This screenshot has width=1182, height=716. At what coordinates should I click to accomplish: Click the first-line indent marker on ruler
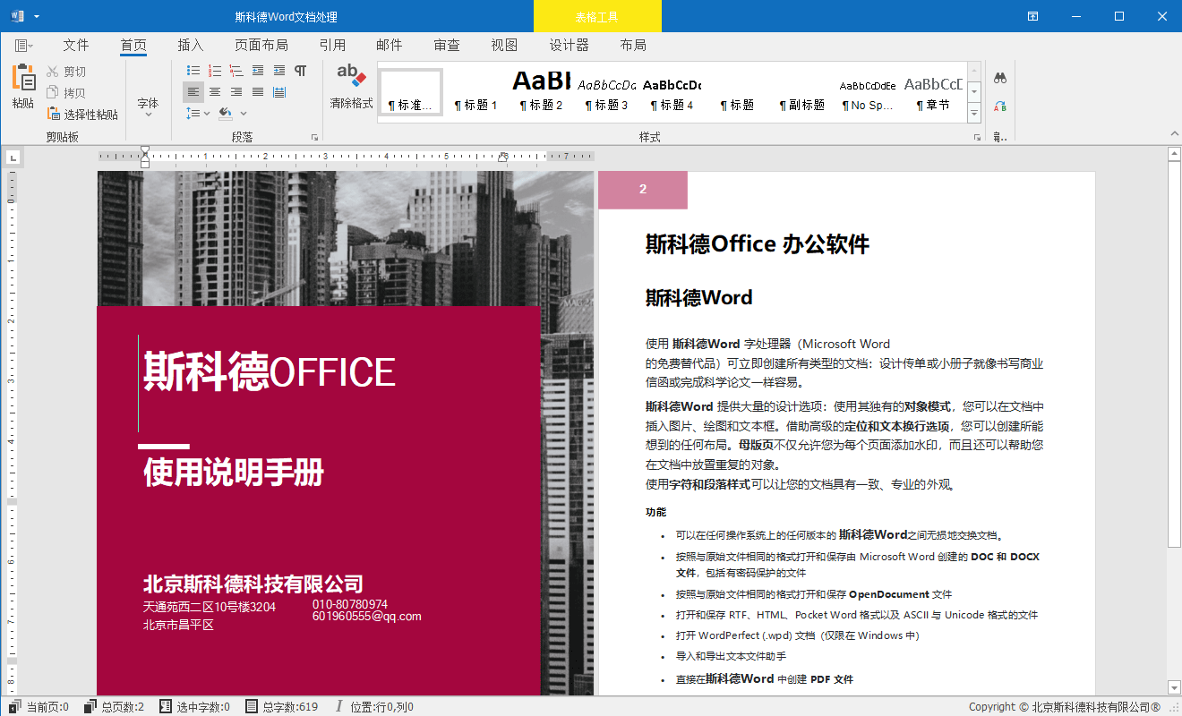coord(145,151)
